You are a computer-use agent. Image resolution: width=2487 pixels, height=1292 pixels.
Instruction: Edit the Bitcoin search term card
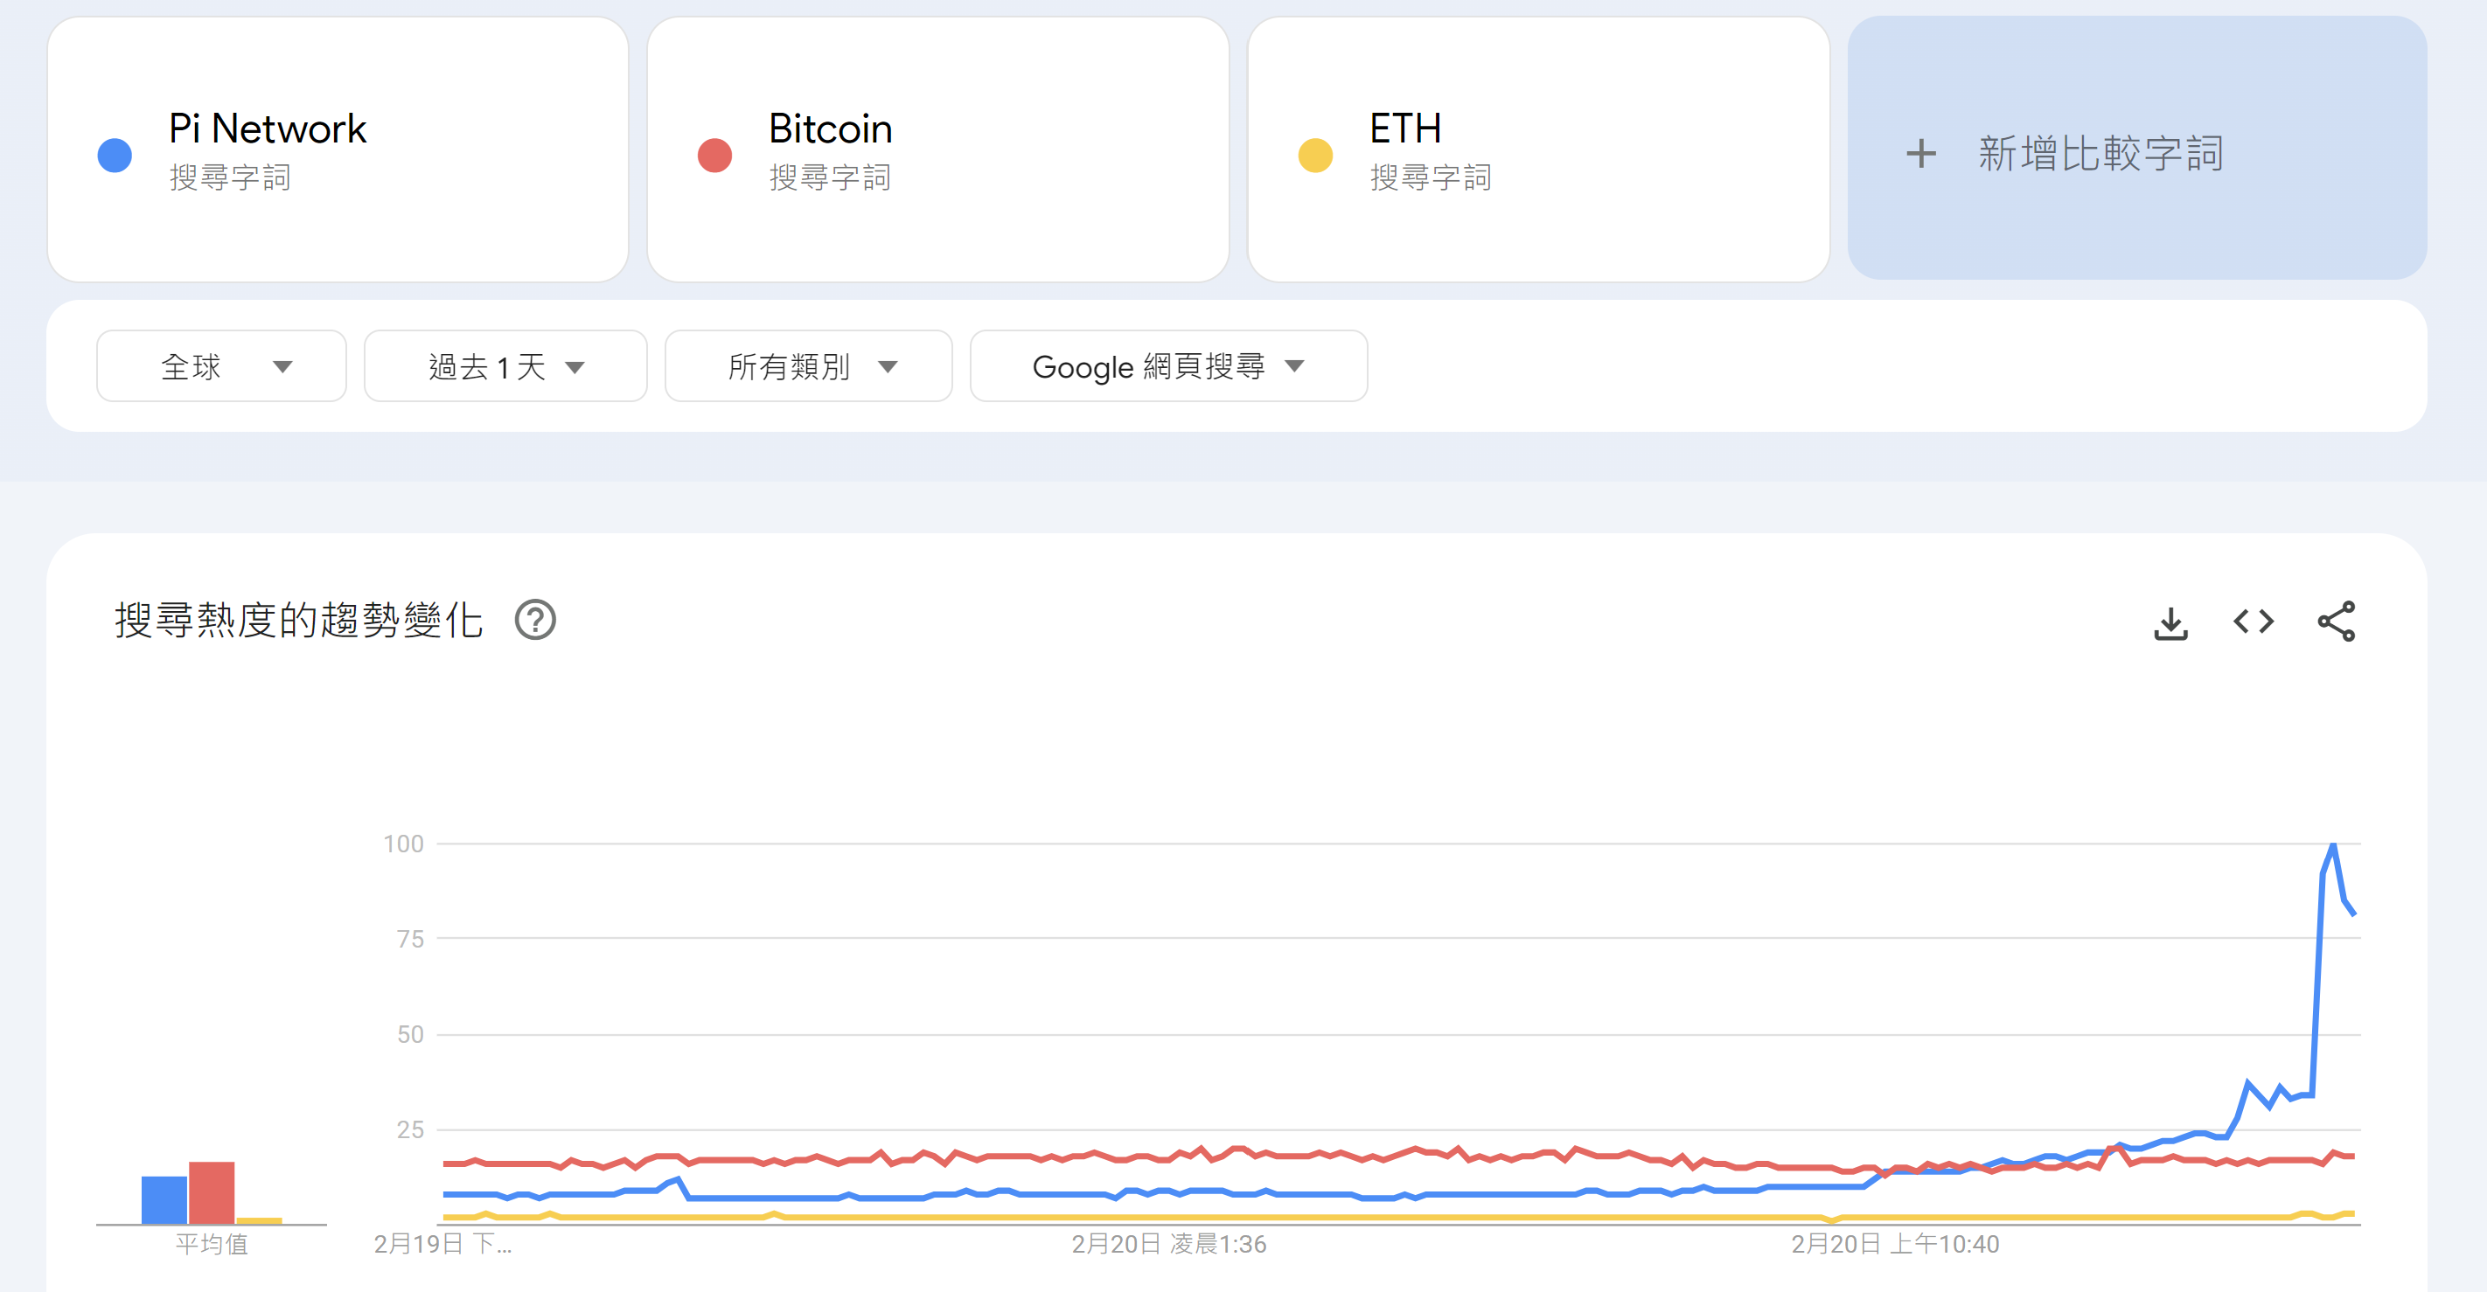937,149
